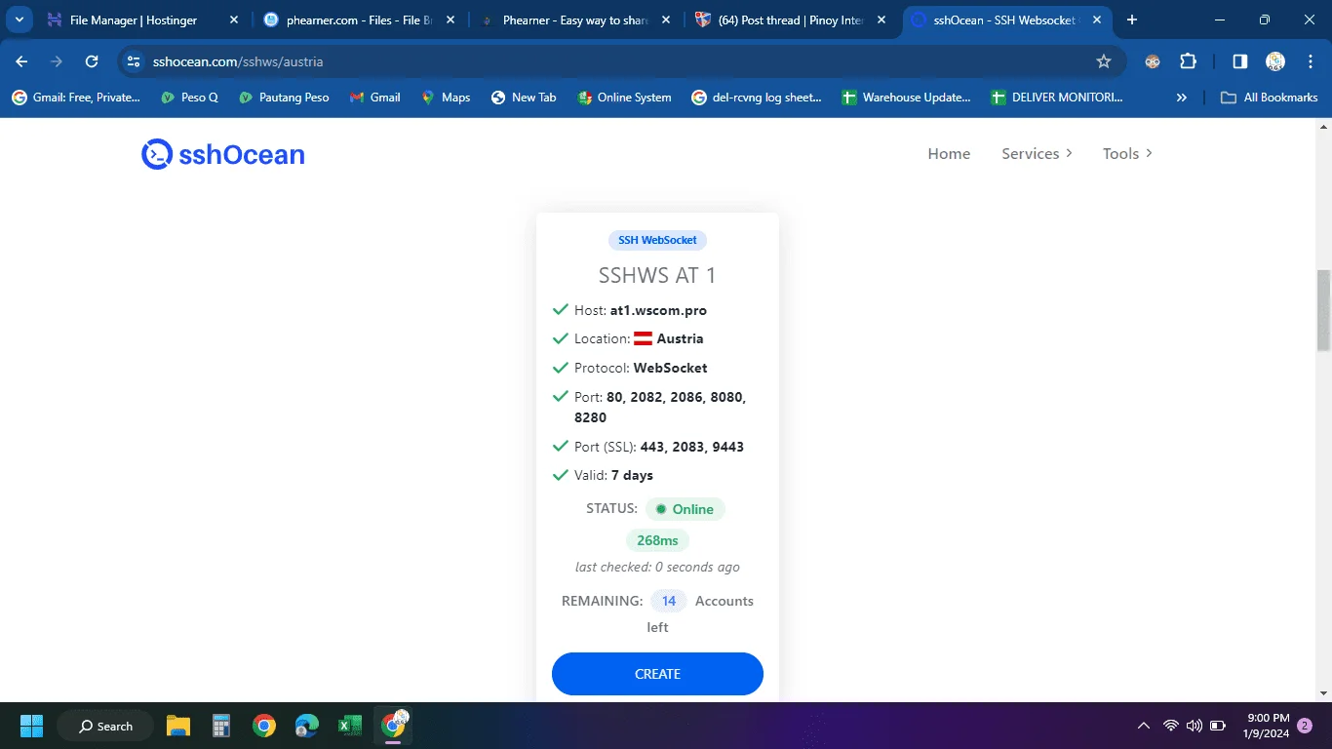Open the New Tab bookmark
This screenshot has height=749, width=1332.
pos(524,98)
